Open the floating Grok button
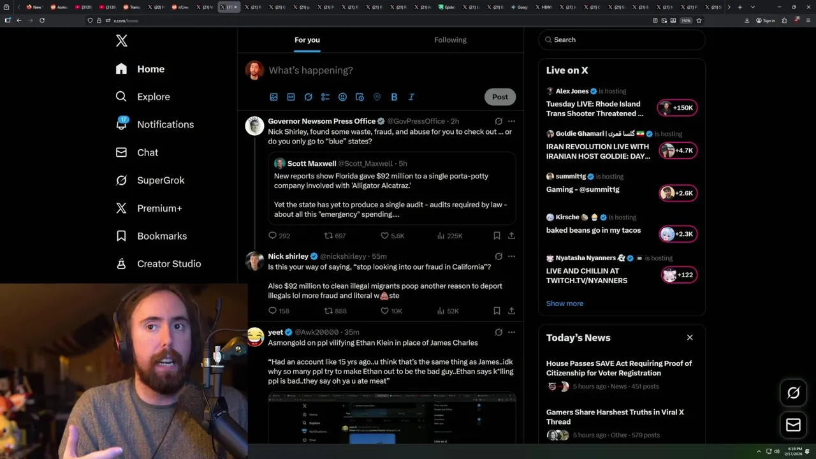This screenshot has height=459, width=816. [x=793, y=393]
